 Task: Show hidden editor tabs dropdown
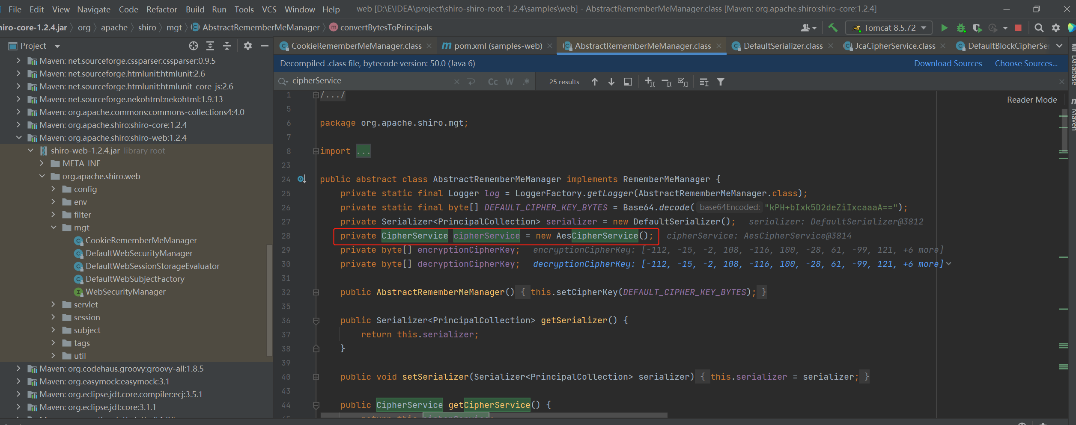pyautogui.click(x=1059, y=46)
